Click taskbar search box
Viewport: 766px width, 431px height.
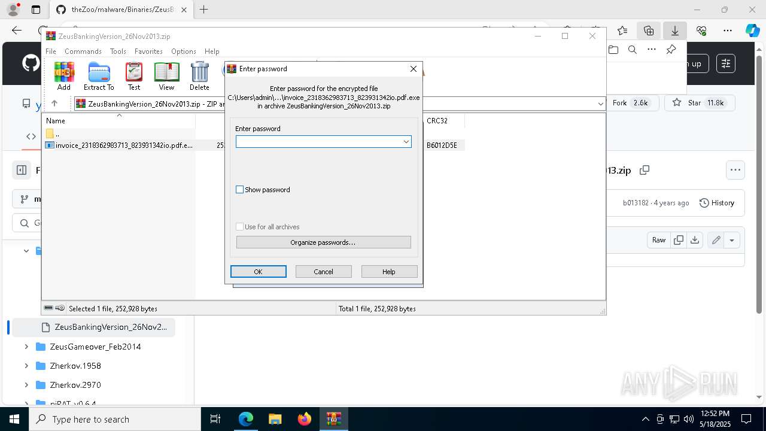[114, 419]
